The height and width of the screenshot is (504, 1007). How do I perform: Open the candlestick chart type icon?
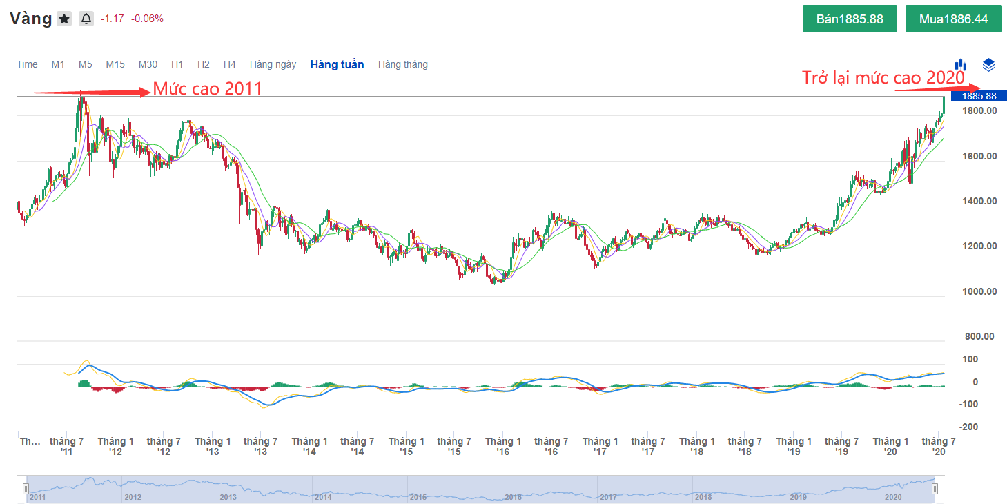(960, 65)
